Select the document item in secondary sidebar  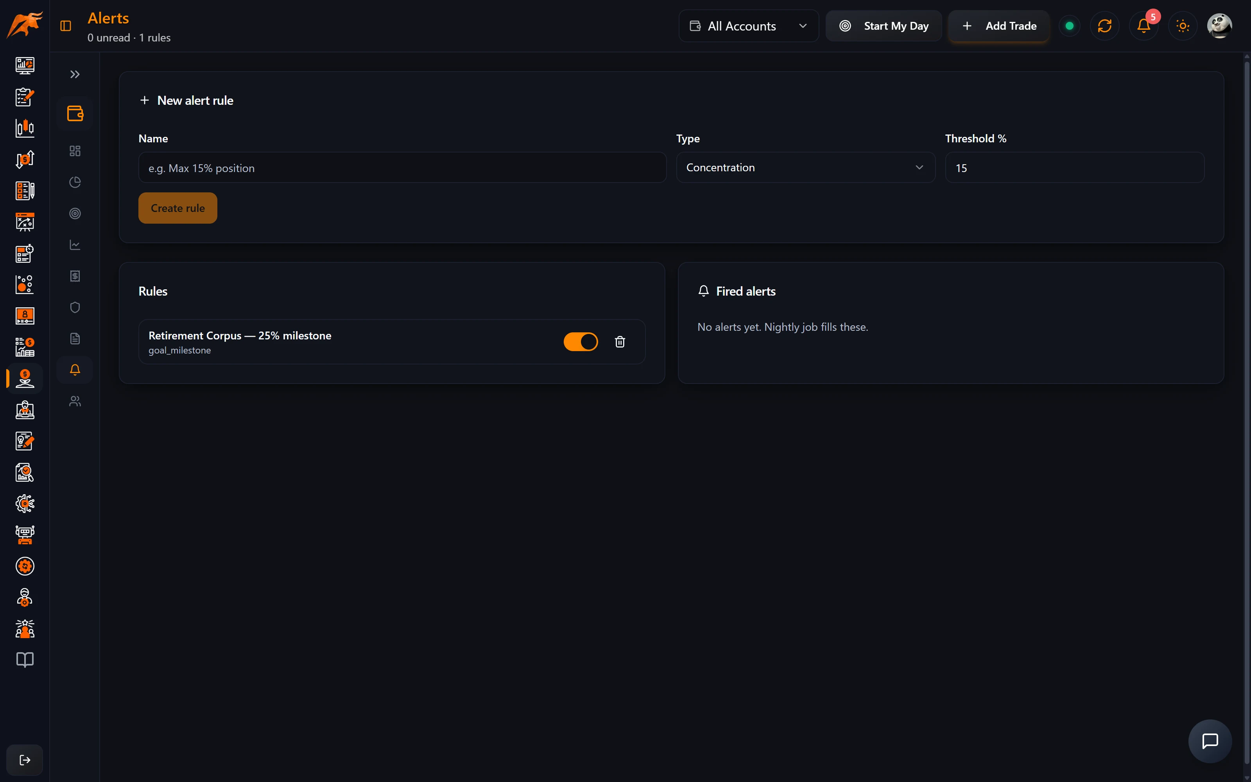click(75, 339)
